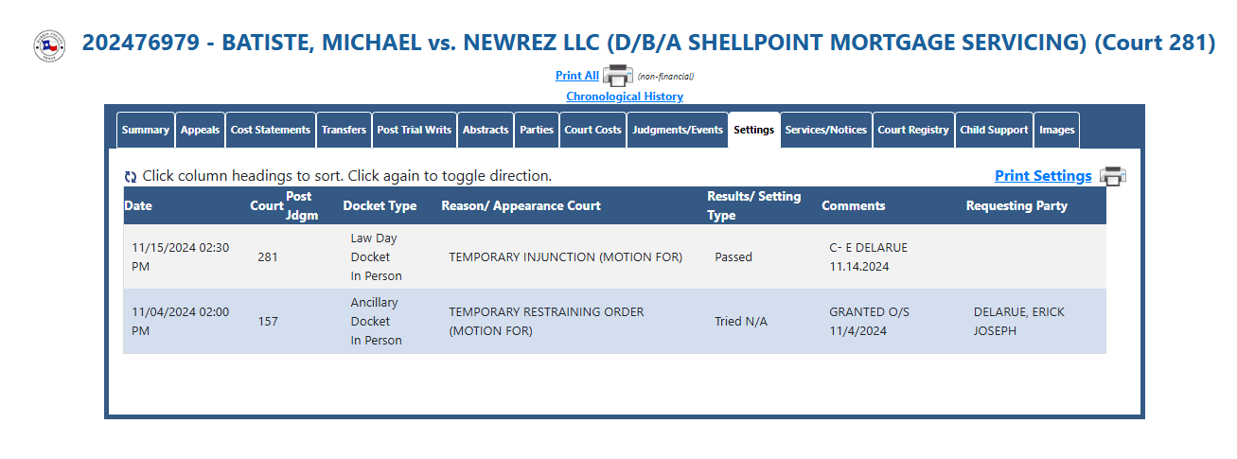Sort table by Date column heading
The width and height of the screenshot is (1237, 459).
[138, 205]
